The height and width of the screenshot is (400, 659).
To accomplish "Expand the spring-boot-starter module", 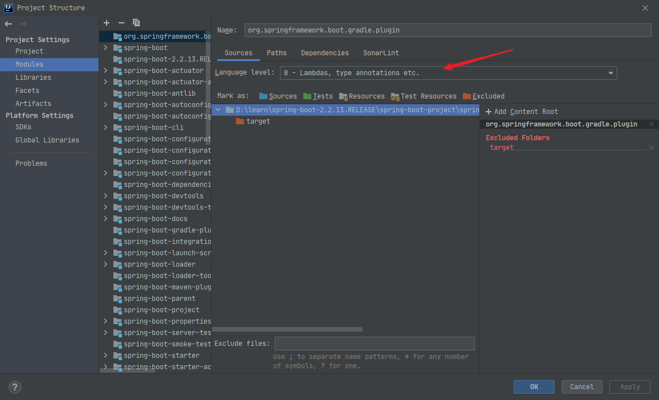I will coord(105,356).
